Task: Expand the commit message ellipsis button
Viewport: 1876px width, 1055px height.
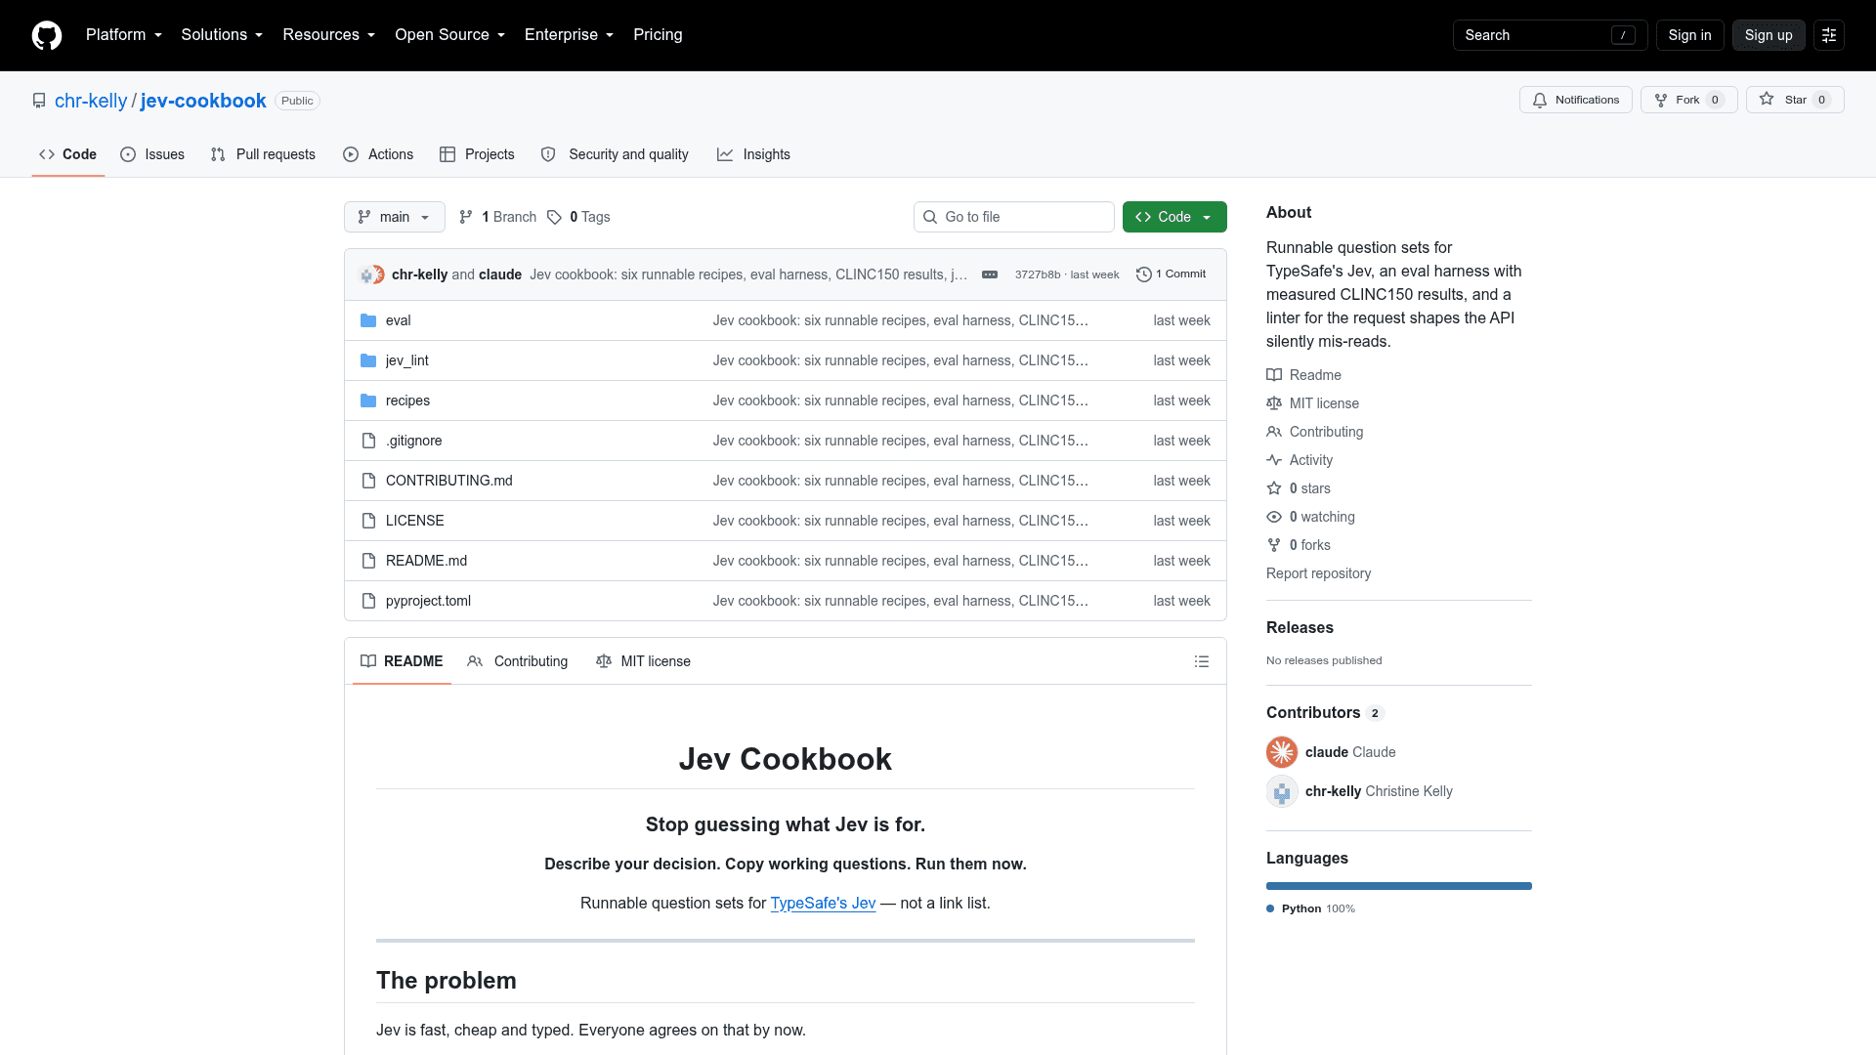Action: 990,274
